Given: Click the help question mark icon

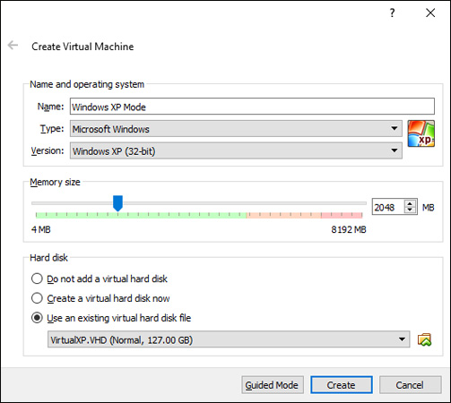Looking at the screenshot, I should [392, 13].
